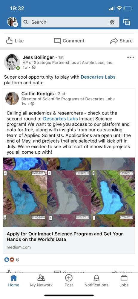This screenshot has width=138, height=299.
Task: Open the QR code scanner icon
Action: pos(112,22)
